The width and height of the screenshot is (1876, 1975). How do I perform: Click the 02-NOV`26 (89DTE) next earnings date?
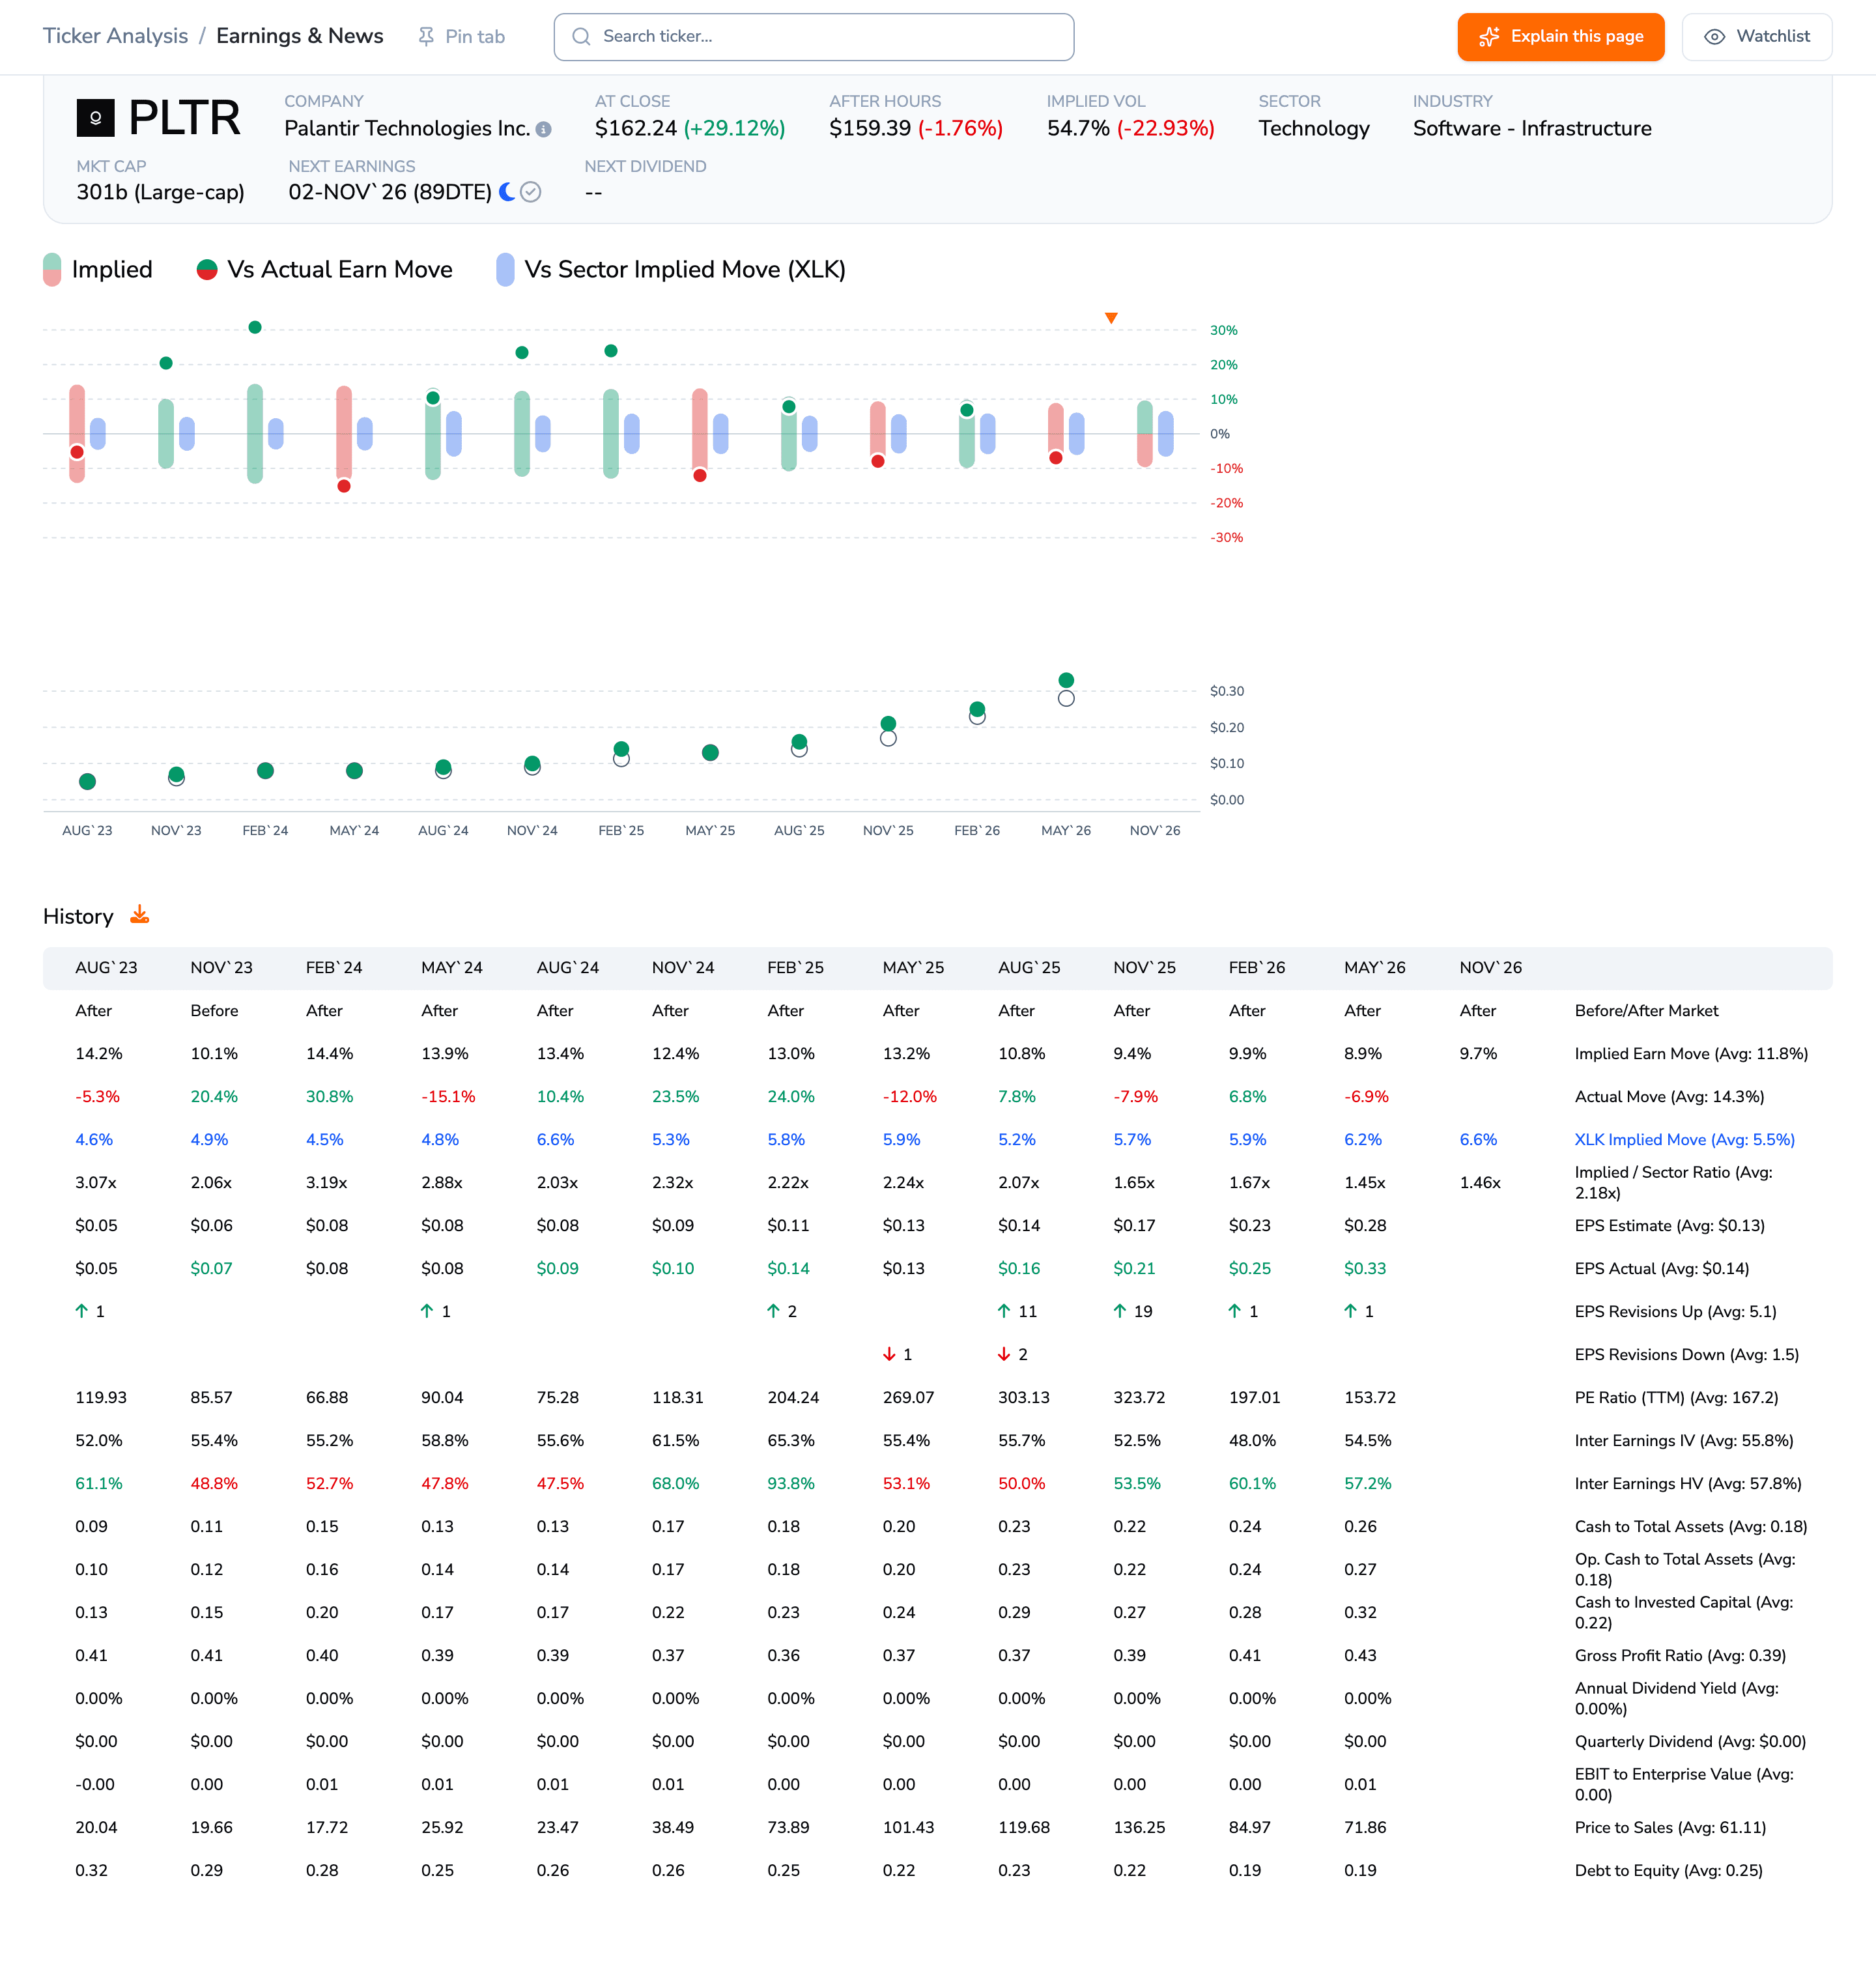coord(390,192)
